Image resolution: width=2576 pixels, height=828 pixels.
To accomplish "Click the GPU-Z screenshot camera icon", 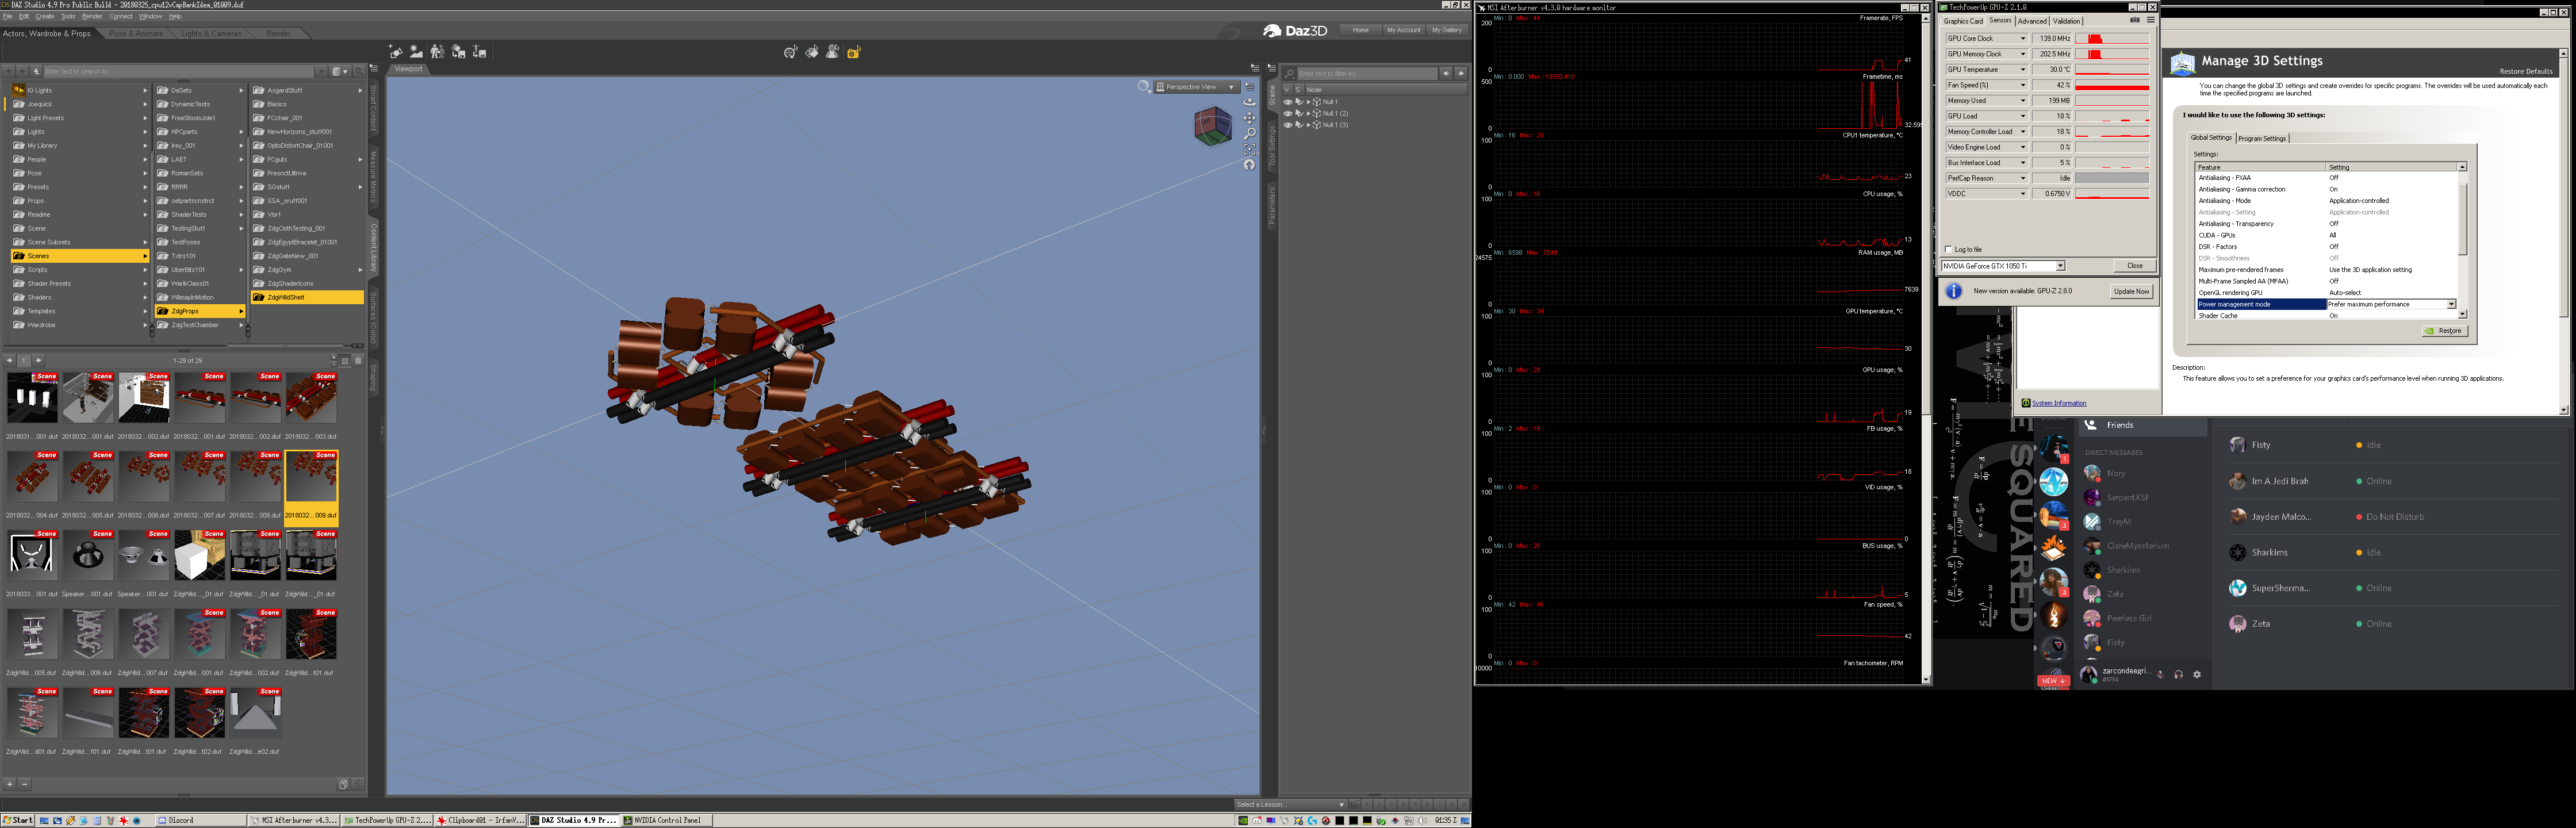I will 2135,20.
